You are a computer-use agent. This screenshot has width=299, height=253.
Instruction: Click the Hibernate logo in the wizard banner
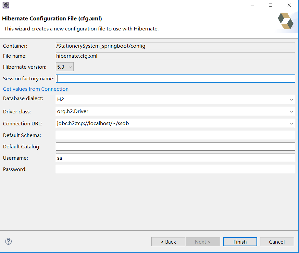click(285, 21)
